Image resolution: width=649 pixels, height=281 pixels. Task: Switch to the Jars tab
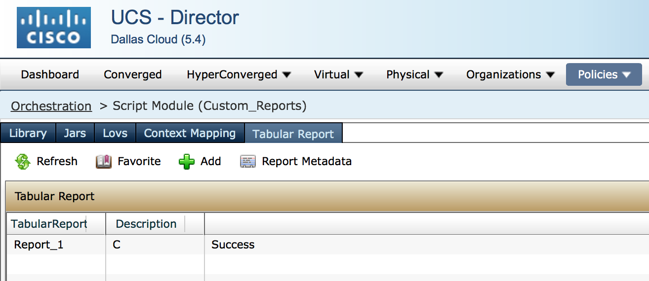(75, 133)
